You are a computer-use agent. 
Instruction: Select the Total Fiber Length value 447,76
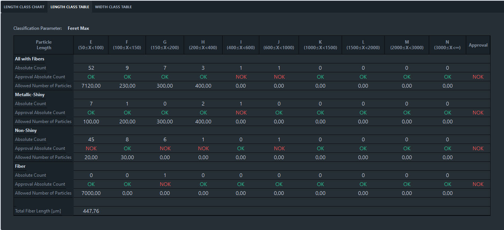(91, 211)
